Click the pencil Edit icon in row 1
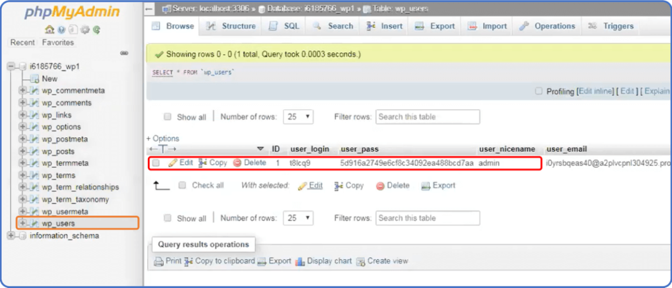 tap(173, 163)
